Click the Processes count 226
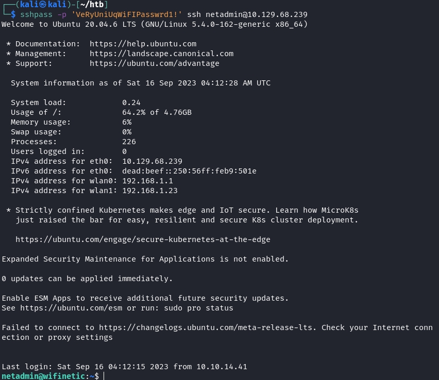Viewport: 439px width, 380px height. point(129,142)
